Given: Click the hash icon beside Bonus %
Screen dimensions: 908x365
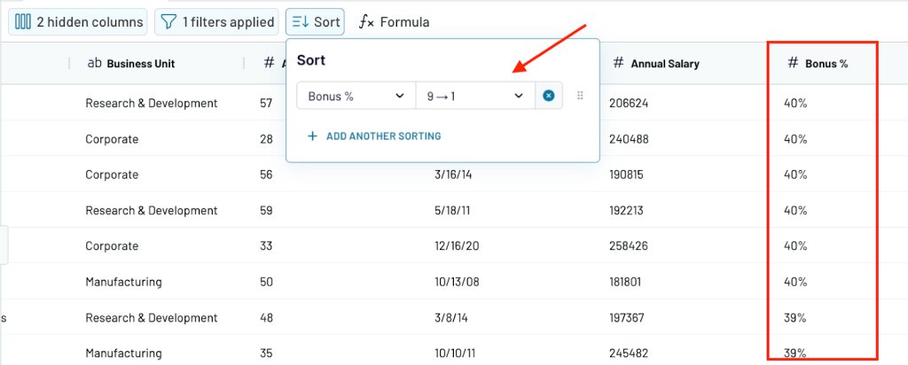Looking at the screenshot, I should point(793,63).
